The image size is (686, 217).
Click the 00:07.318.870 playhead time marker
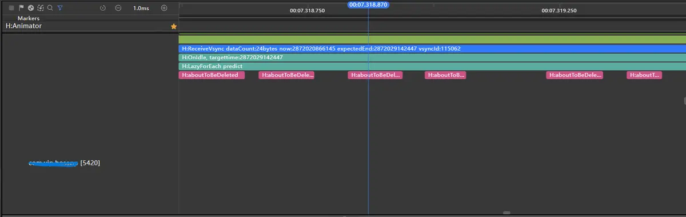[x=368, y=5]
